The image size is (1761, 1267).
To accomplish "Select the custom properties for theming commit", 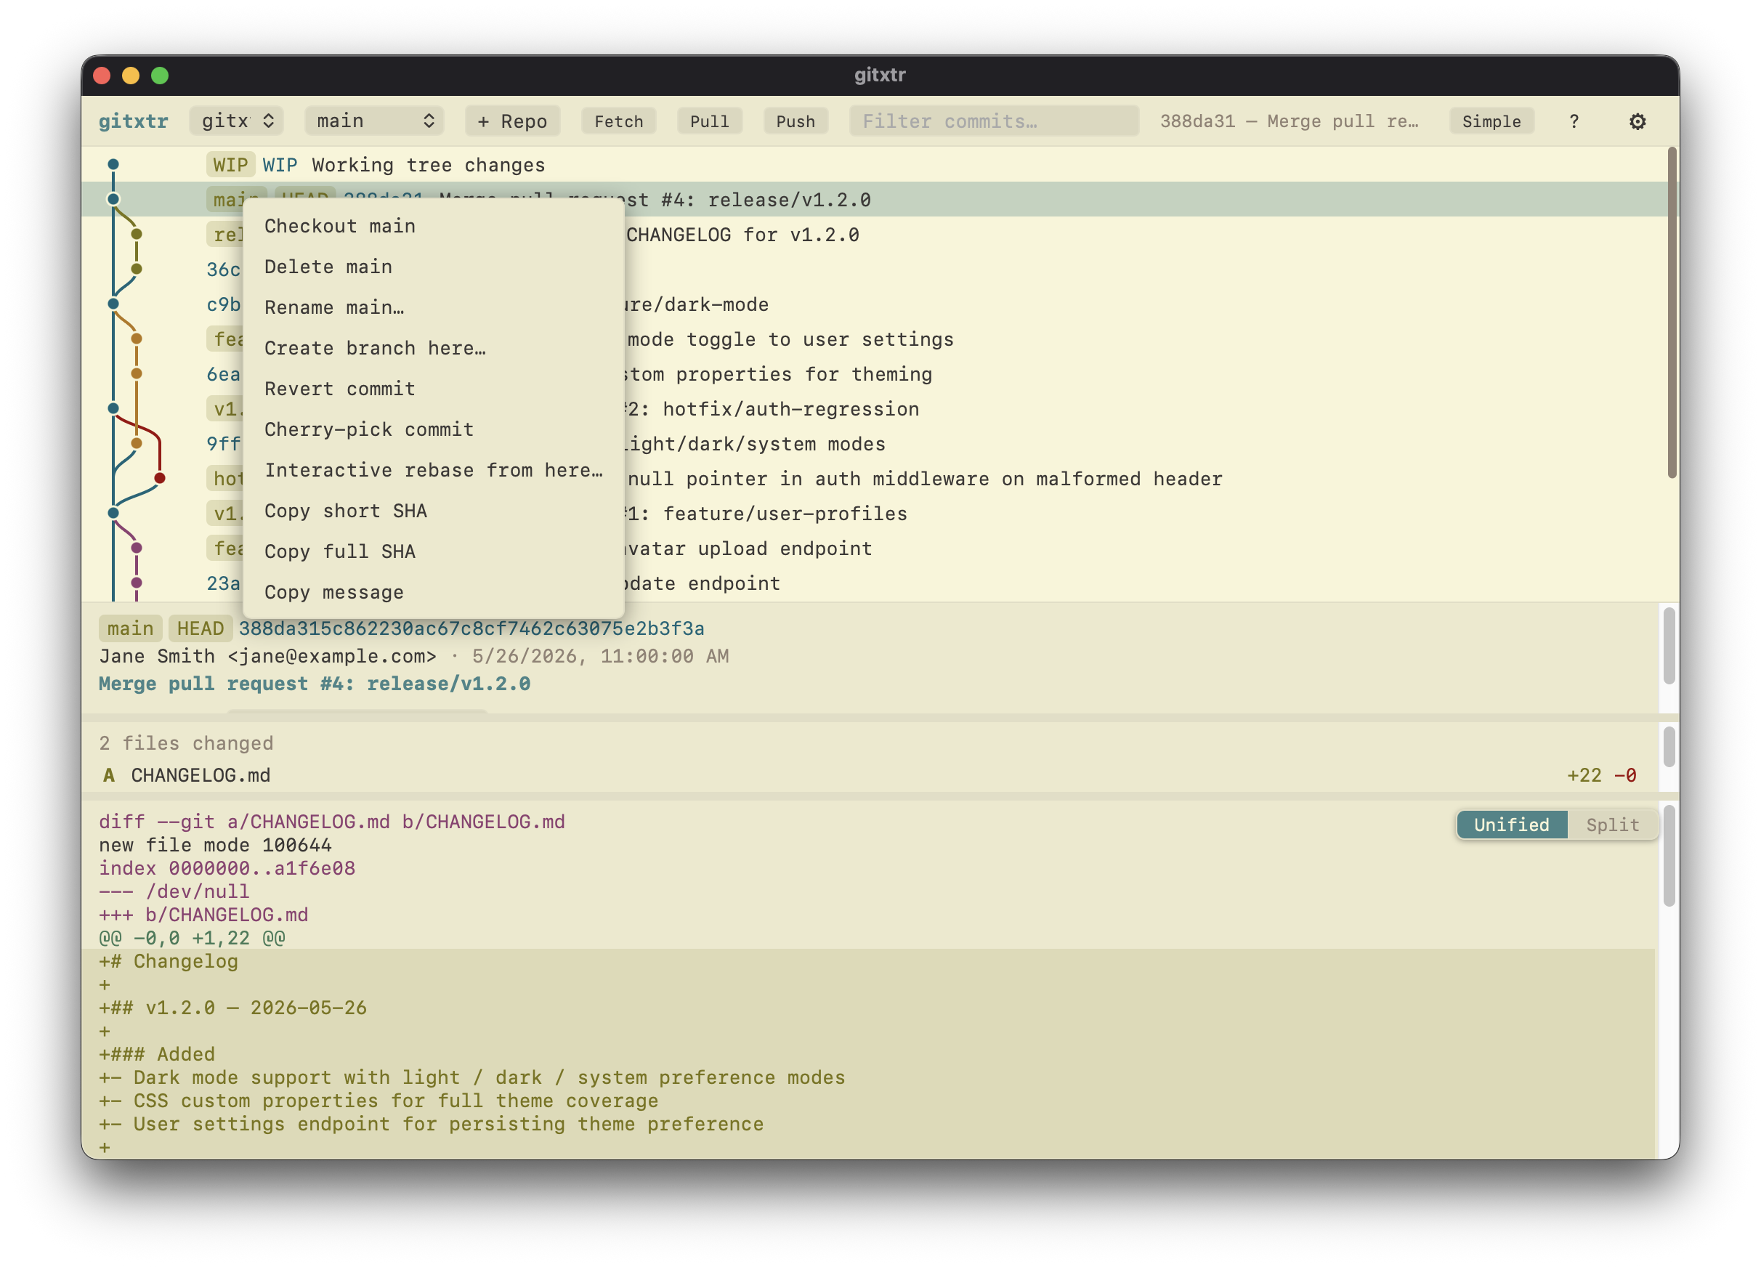I will coord(873,373).
